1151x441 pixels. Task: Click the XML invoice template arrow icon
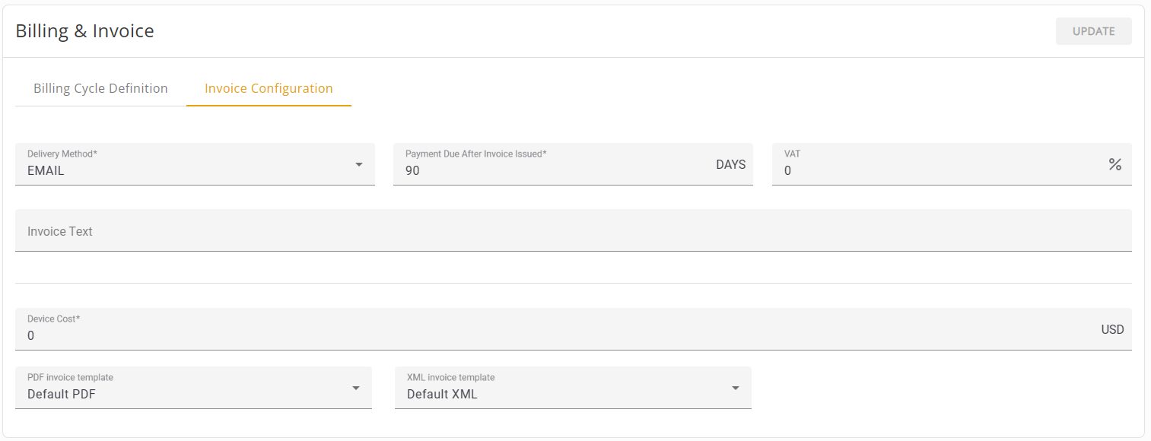[735, 388]
